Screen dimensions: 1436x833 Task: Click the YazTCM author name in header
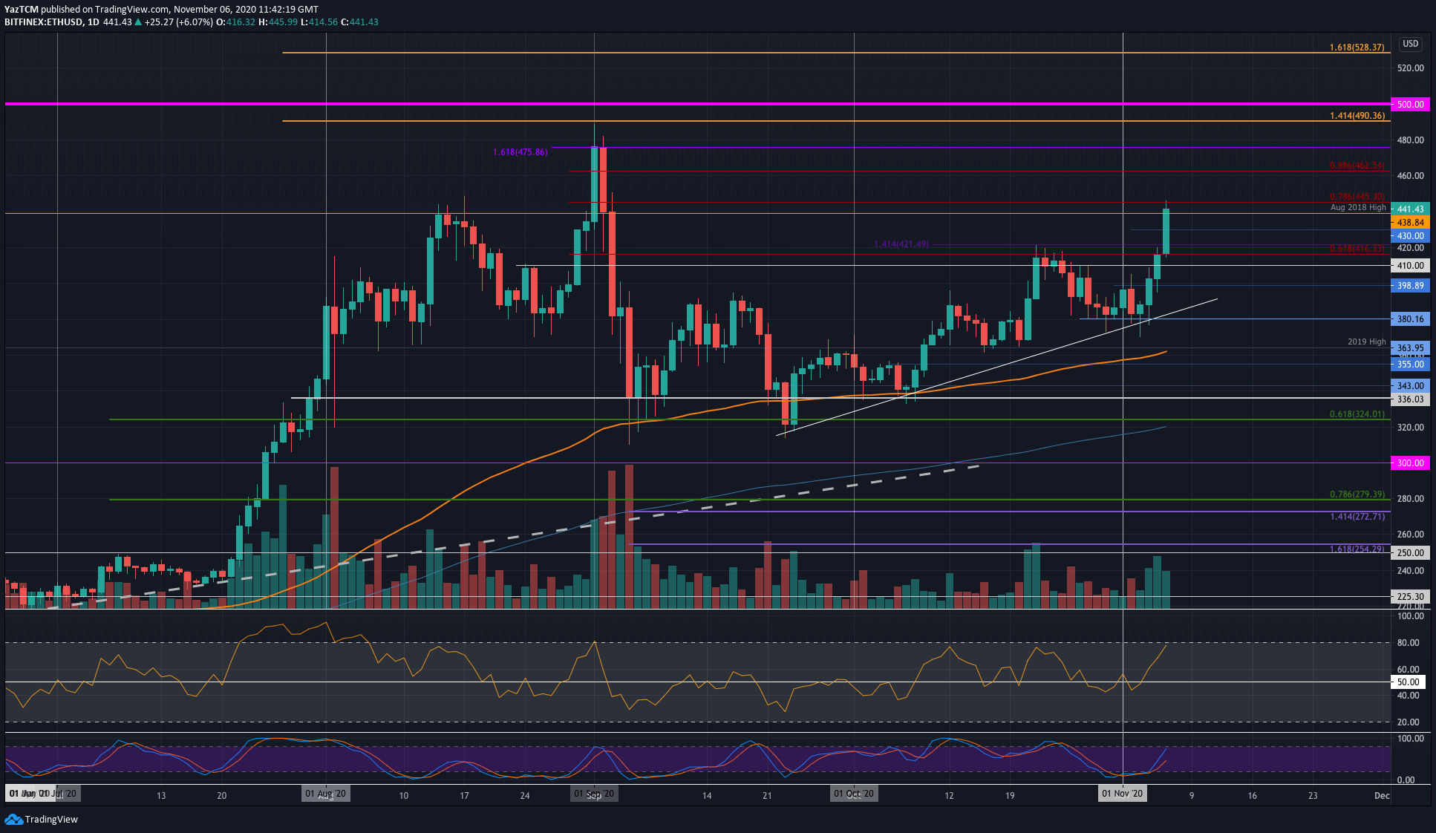tap(21, 10)
